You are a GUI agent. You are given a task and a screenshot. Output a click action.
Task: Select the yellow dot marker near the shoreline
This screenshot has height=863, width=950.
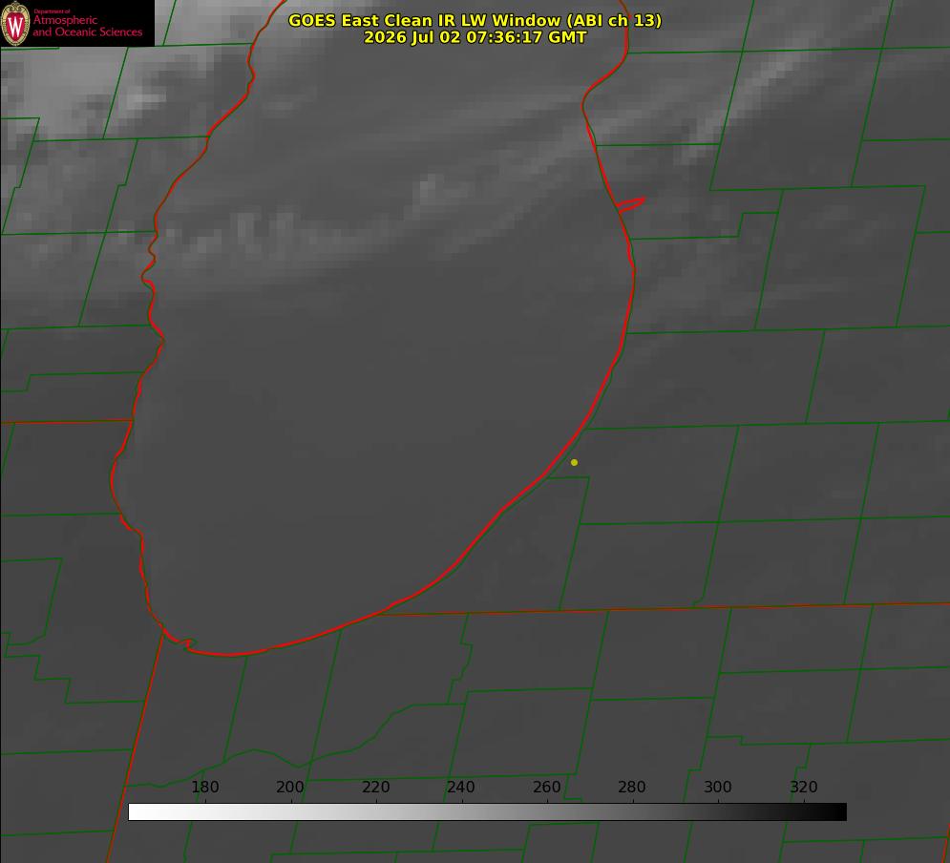(574, 462)
